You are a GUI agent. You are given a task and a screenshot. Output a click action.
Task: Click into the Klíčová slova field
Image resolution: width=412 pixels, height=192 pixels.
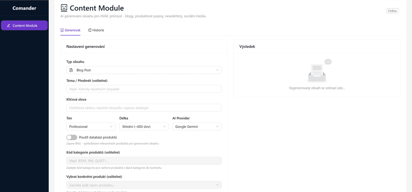click(x=144, y=108)
